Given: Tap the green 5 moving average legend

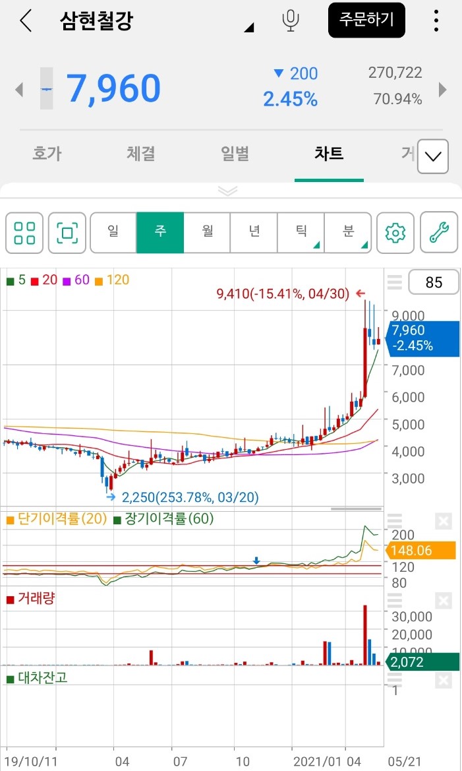Looking at the screenshot, I should [x=16, y=280].
